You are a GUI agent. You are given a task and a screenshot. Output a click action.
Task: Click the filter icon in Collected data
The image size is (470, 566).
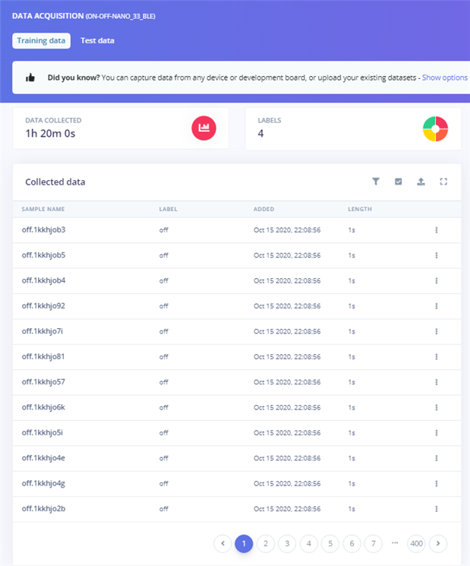click(375, 182)
